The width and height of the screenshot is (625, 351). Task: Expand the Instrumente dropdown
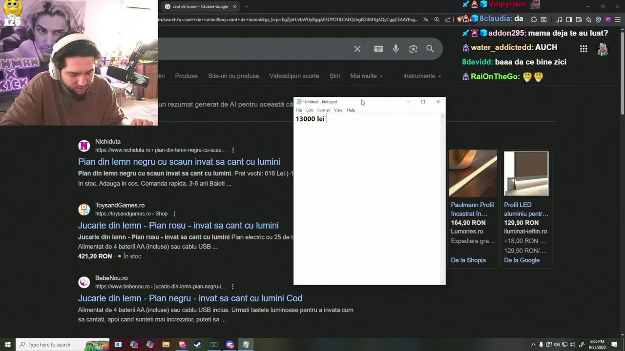tap(422, 76)
